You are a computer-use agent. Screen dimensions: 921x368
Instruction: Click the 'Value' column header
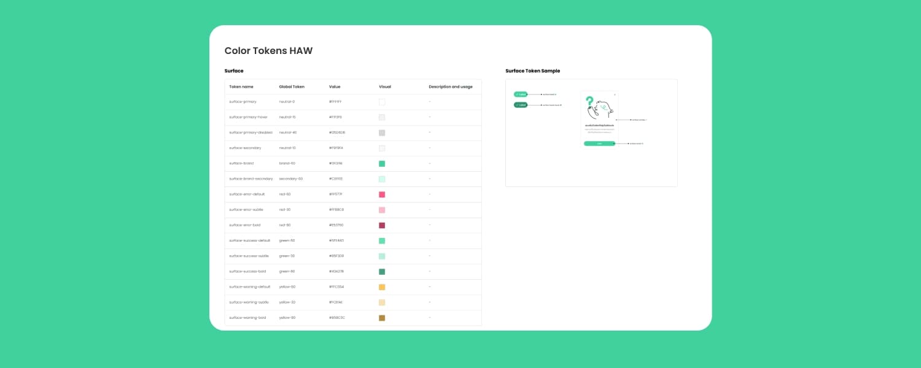(335, 87)
